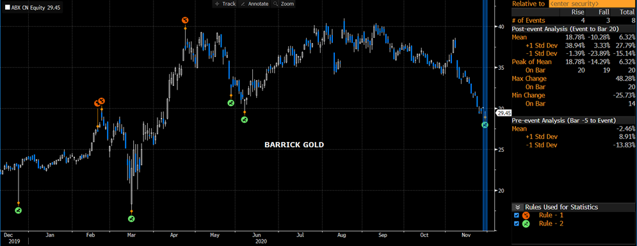Click the Rule - 1 label text
The width and height of the screenshot is (637, 246).
(x=551, y=215)
